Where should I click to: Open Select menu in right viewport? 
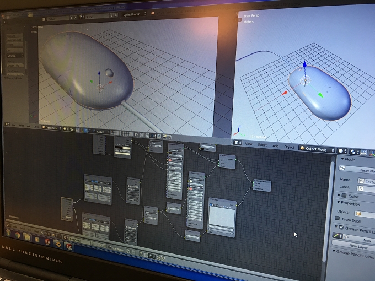click(262, 145)
